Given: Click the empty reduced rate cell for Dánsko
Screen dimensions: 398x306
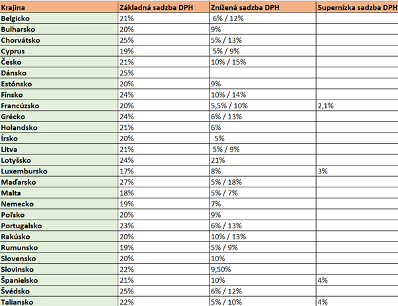Looking at the screenshot, I should 262,73.
